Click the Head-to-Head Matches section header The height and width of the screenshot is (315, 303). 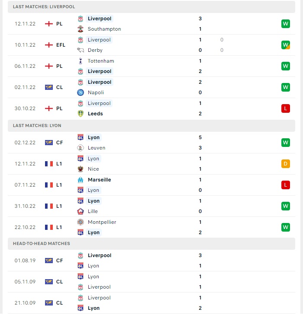tap(151, 243)
